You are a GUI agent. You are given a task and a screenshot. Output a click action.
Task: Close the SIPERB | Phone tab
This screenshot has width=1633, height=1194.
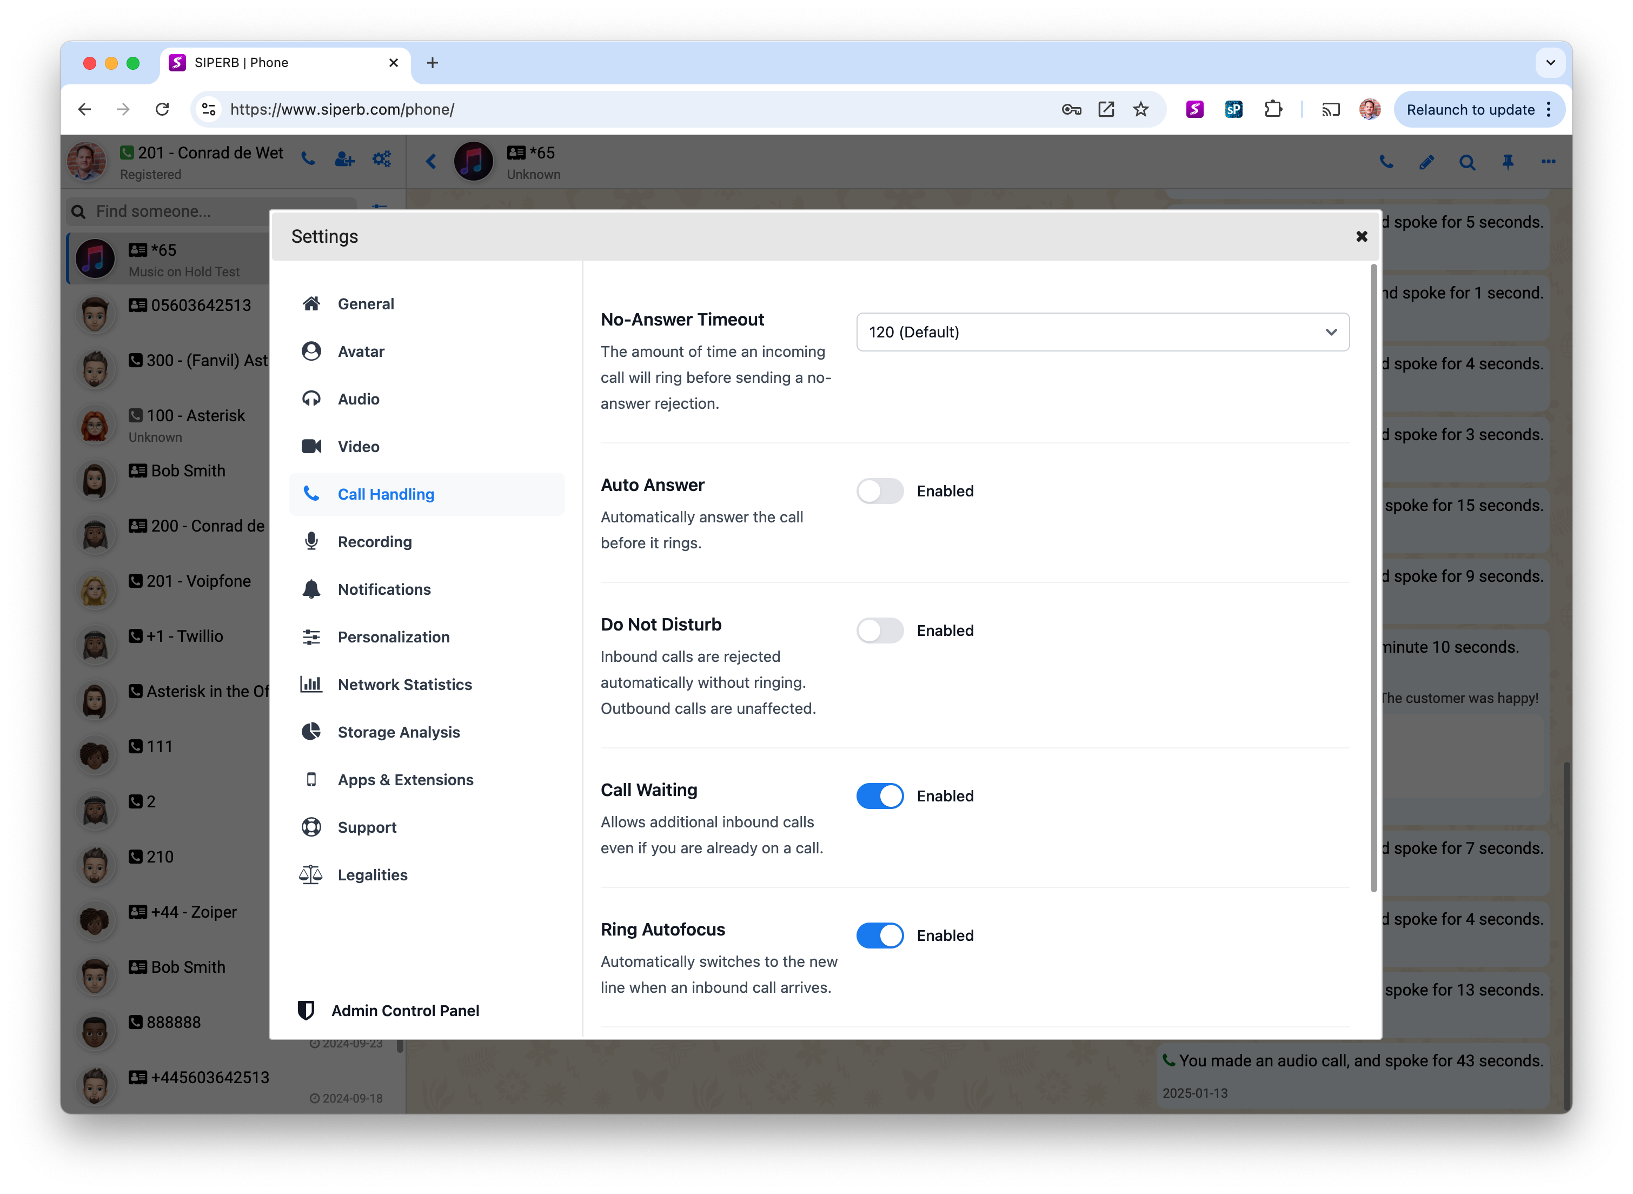(394, 63)
